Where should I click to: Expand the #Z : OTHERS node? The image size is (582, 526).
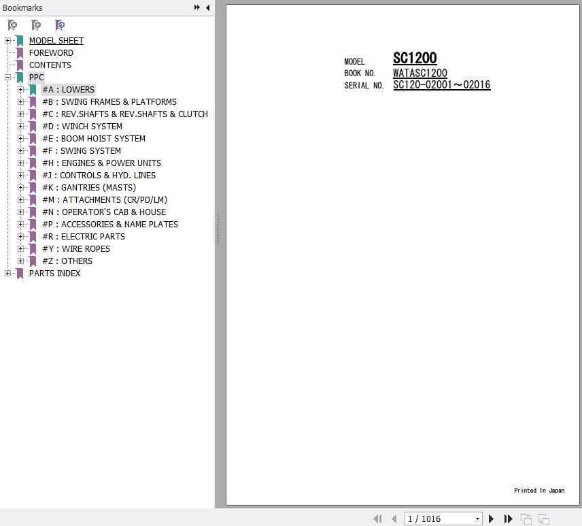point(21,261)
